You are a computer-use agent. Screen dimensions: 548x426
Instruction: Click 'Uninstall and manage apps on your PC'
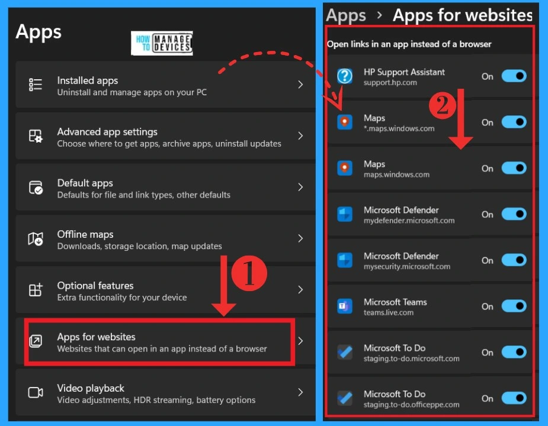pos(132,92)
